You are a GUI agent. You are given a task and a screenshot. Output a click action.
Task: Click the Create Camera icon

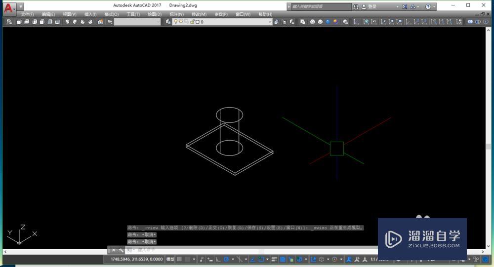click(x=100, y=22)
